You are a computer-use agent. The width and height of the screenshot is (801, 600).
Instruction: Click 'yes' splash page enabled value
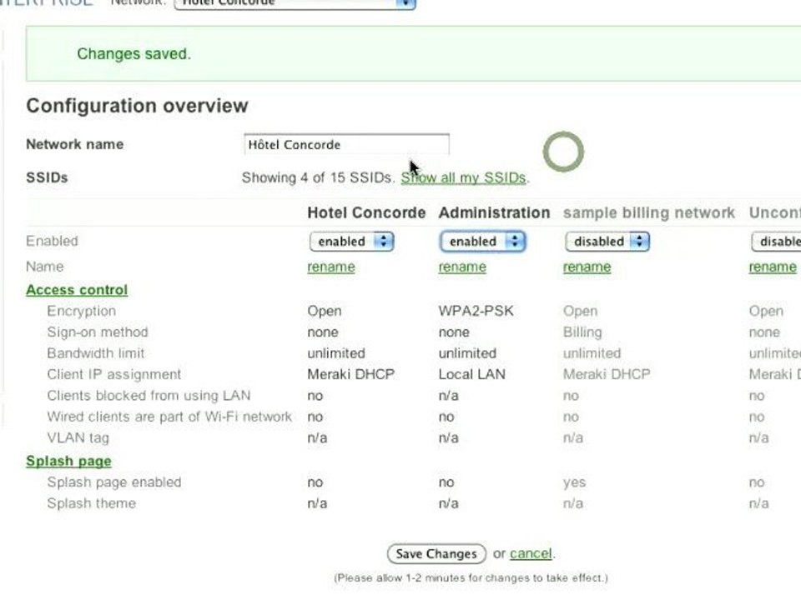coord(574,482)
